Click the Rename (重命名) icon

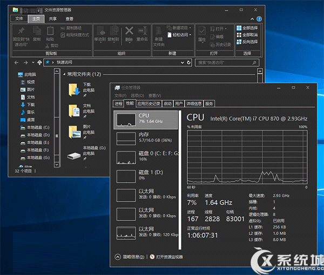(143, 31)
